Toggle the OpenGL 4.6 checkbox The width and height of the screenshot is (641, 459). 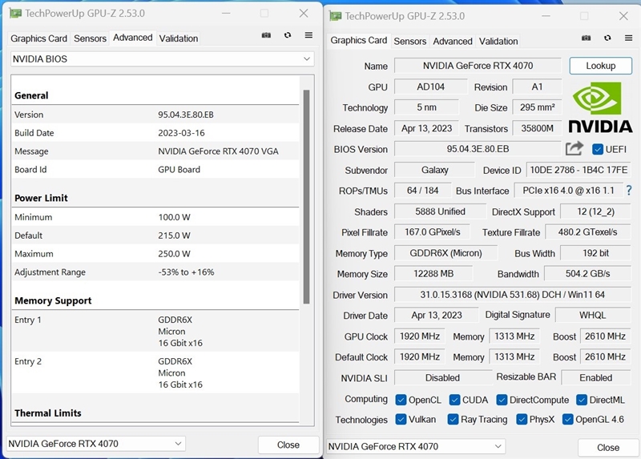pyautogui.click(x=567, y=420)
